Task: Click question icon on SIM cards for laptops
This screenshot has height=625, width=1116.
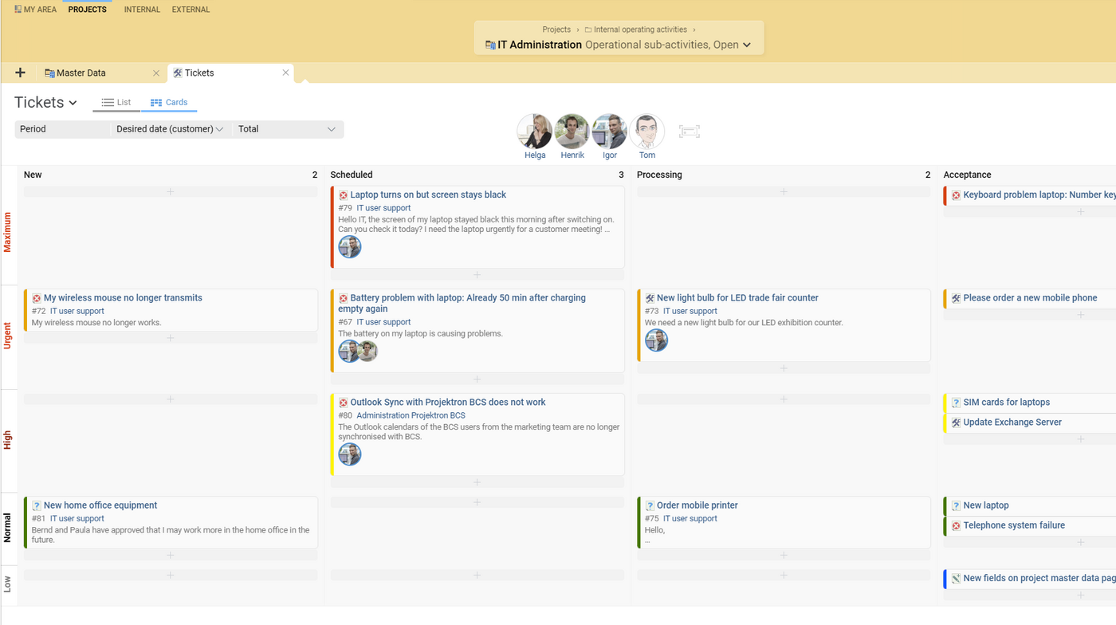Action: (x=956, y=403)
